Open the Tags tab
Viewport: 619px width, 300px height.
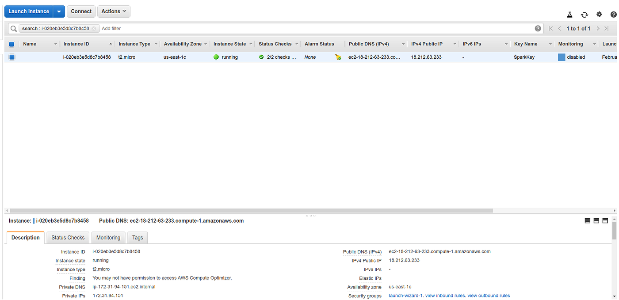pyautogui.click(x=137, y=237)
